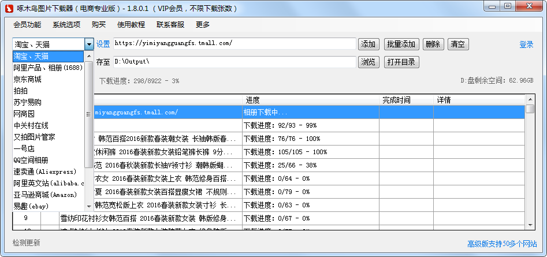Collapse the site selector dropdown arrow

(x=89, y=44)
